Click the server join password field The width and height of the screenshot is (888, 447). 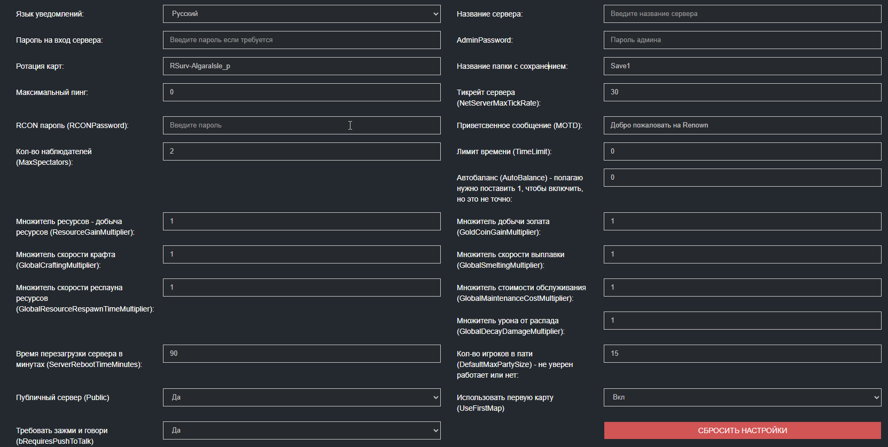301,40
